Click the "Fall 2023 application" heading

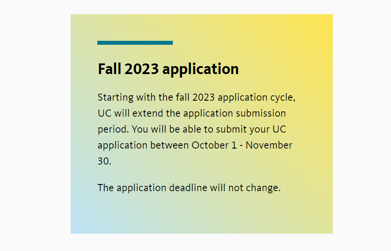[x=168, y=69]
